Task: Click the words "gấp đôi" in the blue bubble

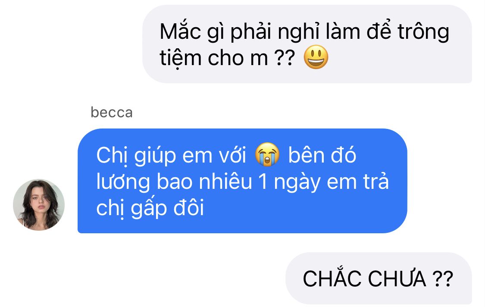Action: (x=167, y=208)
